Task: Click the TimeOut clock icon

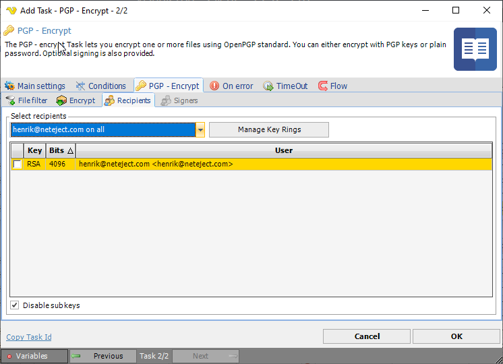Action: coord(268,86)
